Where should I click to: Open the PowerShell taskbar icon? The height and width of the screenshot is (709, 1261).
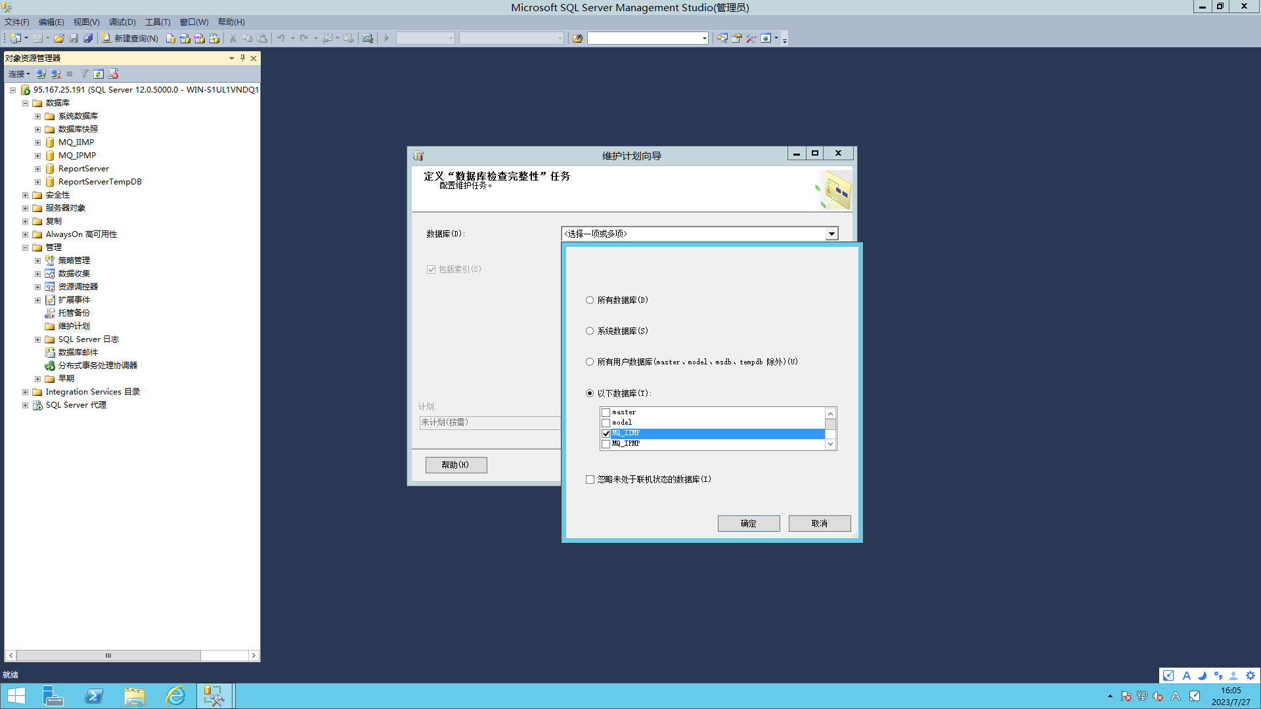[94, 695]
